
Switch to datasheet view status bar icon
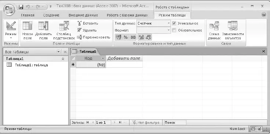tap(253, 129)
